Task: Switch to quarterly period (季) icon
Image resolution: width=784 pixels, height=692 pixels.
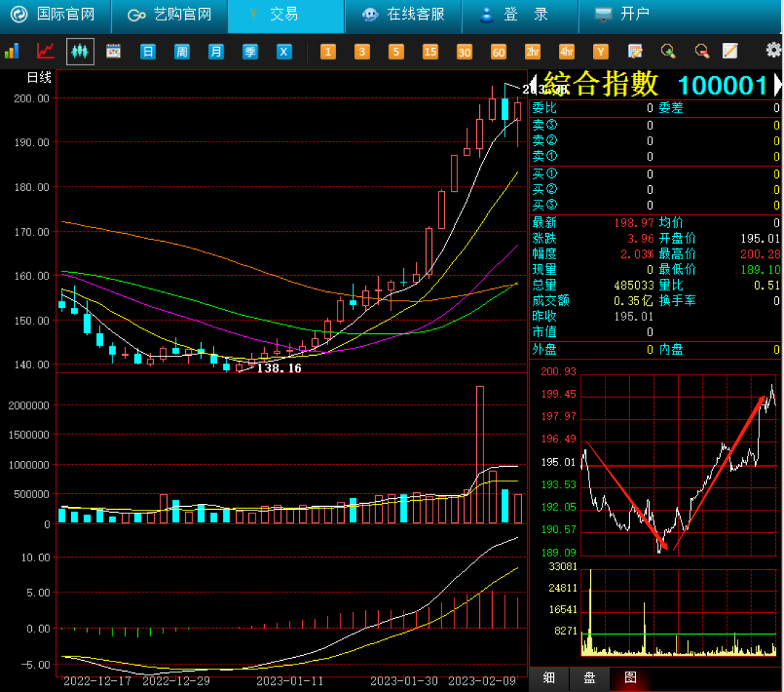Action: click(250, 52)
